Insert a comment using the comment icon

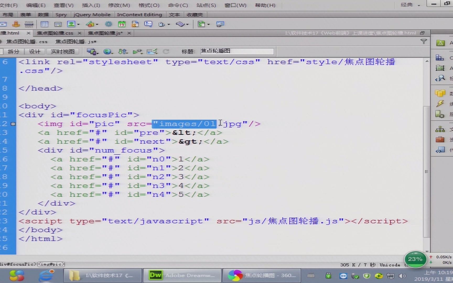[148, 24]
